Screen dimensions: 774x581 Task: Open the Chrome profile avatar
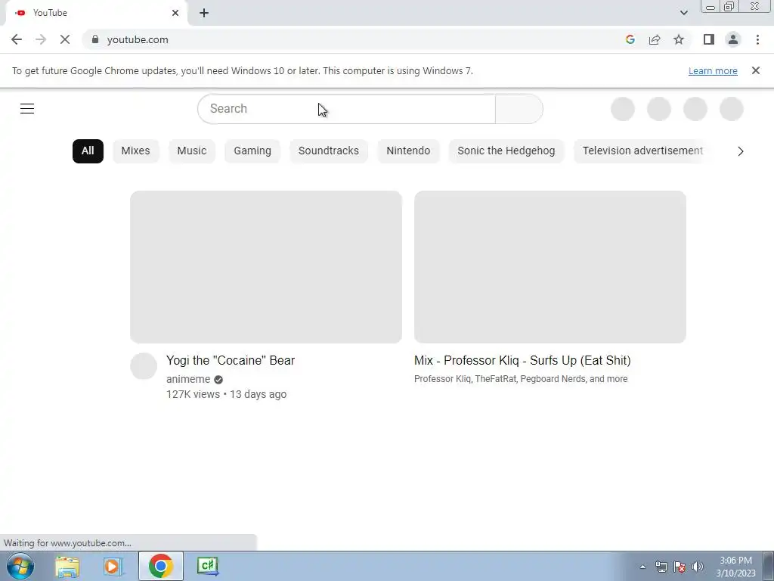click(733, 39)
